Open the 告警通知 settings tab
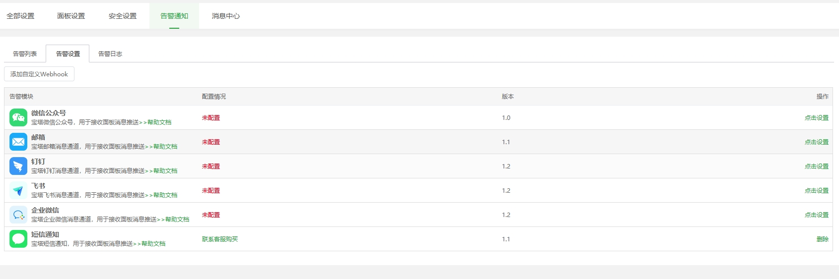839x279 pixels. pyautogui.click(x=174, y=16)
